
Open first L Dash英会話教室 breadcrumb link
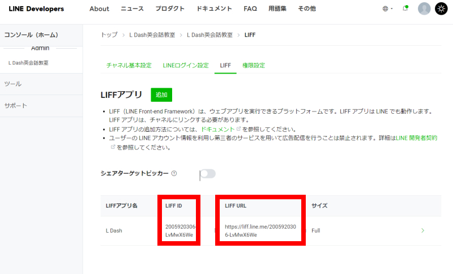(152, 35)
